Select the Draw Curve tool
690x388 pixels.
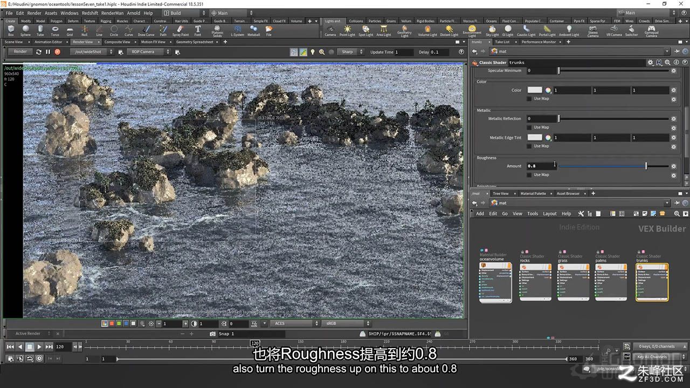(146, 31)
